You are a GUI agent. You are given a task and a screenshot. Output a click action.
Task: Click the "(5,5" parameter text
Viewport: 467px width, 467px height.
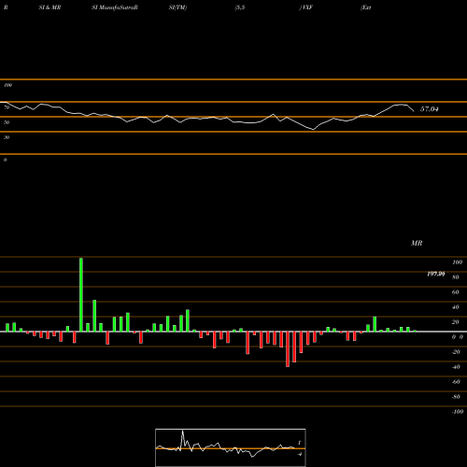pyautogui.click(x=240, y=7)
